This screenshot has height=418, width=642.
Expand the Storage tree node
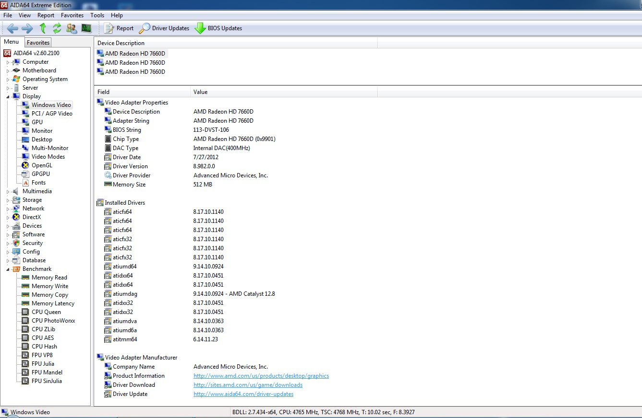pyautogui.click(x=8, y=200)
